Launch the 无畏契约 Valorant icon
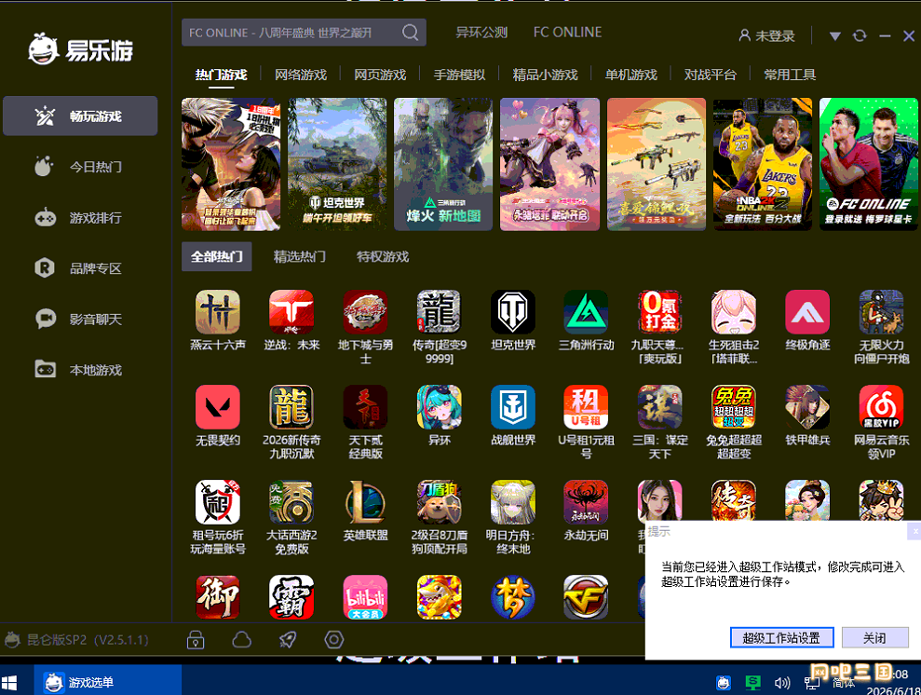This screenshot has height=695, width=921. click(x=218, y=406)
